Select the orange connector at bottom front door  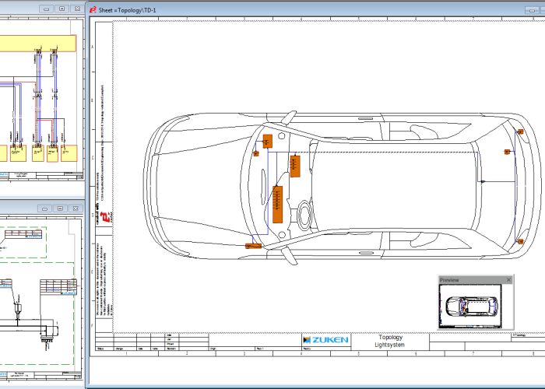click(252, 246)
